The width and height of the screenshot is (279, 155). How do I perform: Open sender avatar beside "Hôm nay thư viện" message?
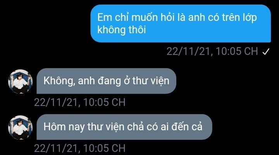tap(20, 127)
